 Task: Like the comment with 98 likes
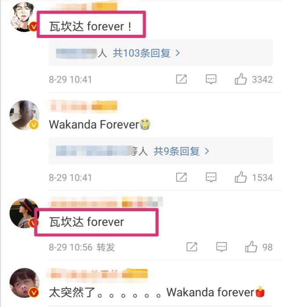click(251, 247)
